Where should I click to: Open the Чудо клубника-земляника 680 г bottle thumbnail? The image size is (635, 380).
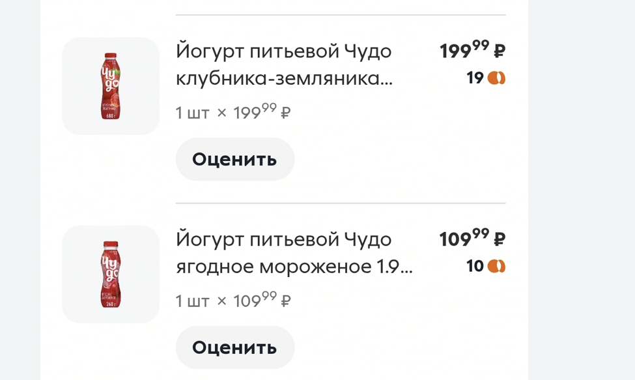click(x=111, y=86)
